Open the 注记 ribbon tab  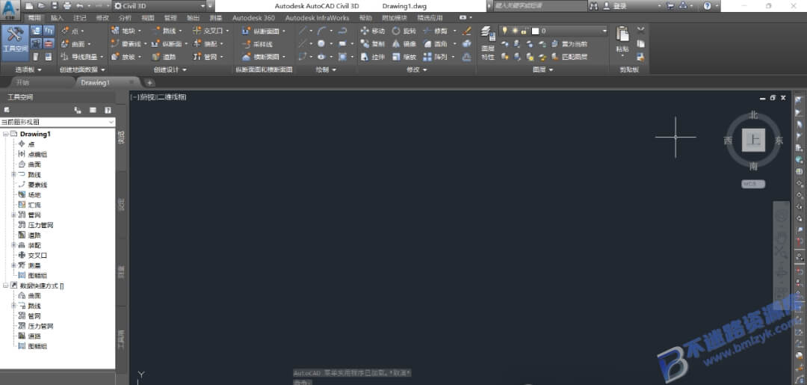click(80, 17)
